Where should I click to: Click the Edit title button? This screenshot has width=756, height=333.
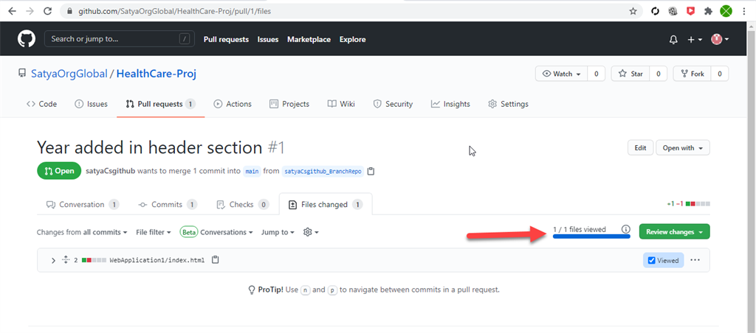click(x=640, y=148)
